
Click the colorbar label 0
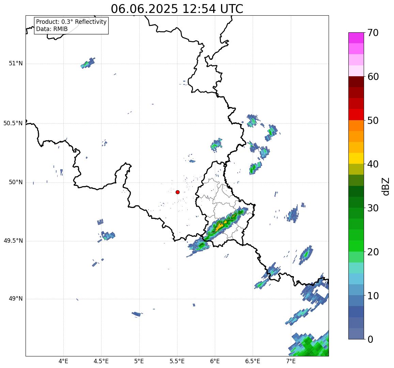point(370,339)
